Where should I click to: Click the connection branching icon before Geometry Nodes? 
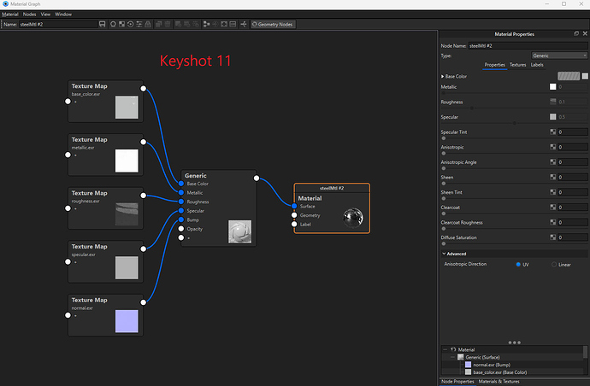click(x=244, y=24)
